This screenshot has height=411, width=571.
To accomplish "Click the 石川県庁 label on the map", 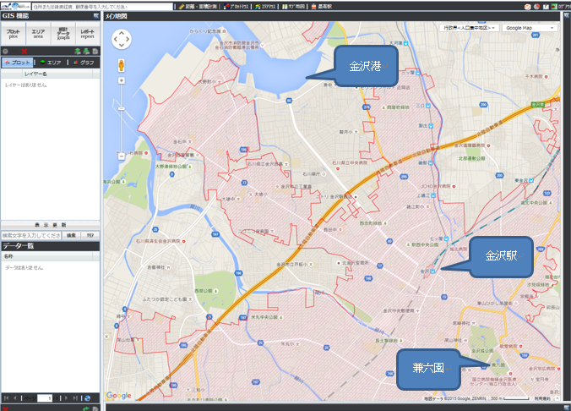I will point(312,174).
